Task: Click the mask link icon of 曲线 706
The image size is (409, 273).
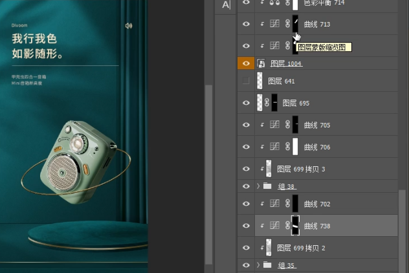Action: (x=287, y=147)
